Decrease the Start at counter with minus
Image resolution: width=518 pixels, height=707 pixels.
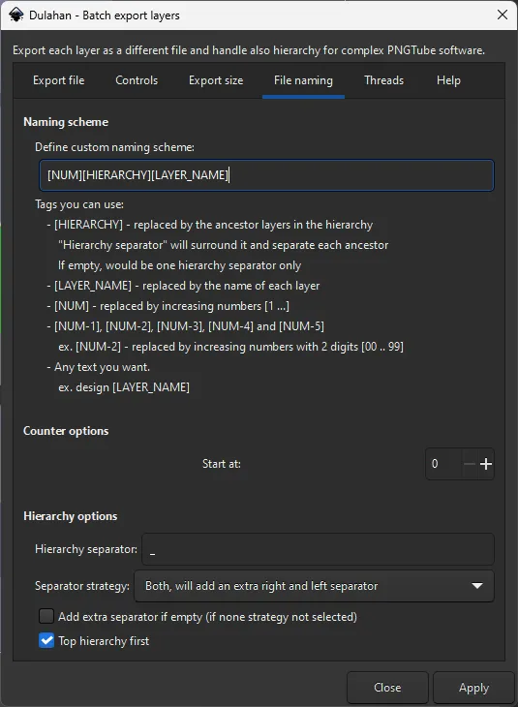coord(470,464)
